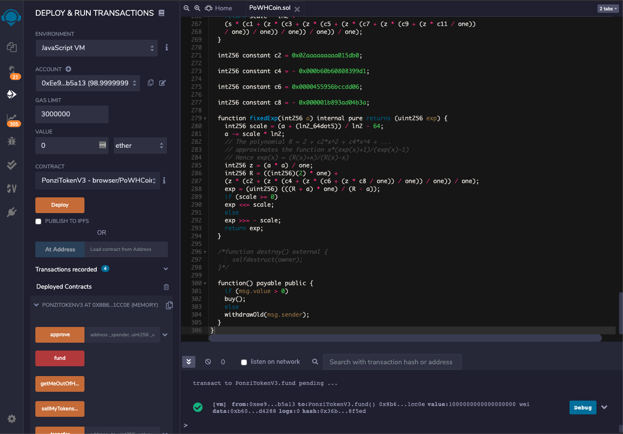Click the Debugger bug icon in sidebar
The width and height of the screenshot is (623, 434).
(12, 141)
